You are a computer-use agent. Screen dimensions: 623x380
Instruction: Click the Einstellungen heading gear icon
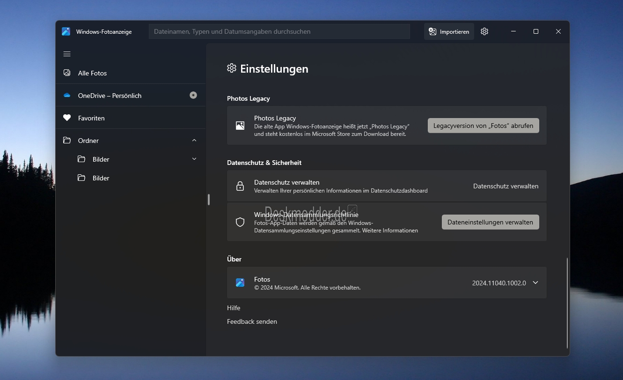point(232,68)
